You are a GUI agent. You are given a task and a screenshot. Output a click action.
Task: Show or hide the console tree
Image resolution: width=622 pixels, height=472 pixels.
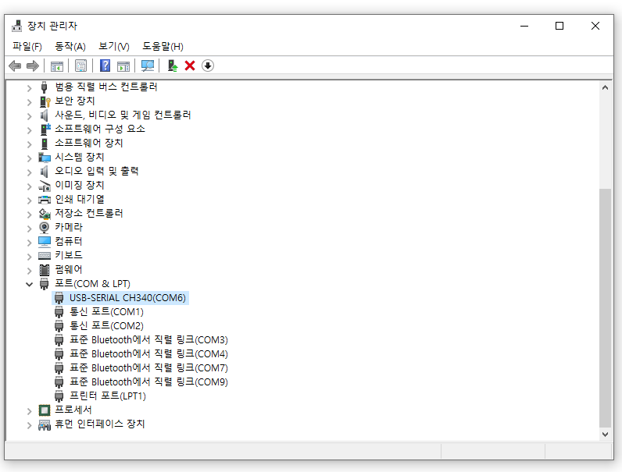(x=57, y=66)
